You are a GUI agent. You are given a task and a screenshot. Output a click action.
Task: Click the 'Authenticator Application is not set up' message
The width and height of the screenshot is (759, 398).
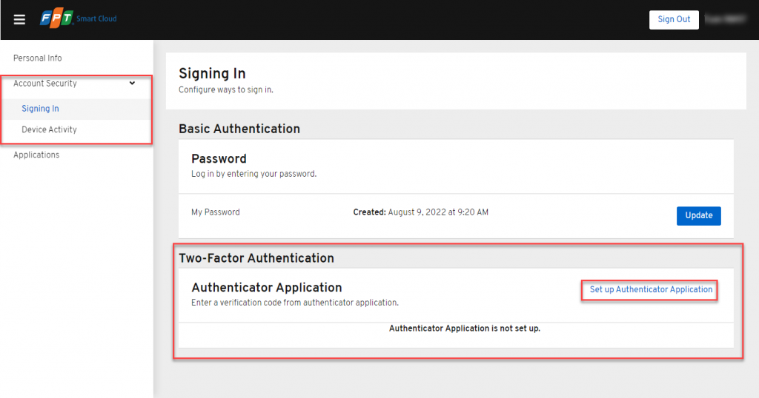[464, 328]
